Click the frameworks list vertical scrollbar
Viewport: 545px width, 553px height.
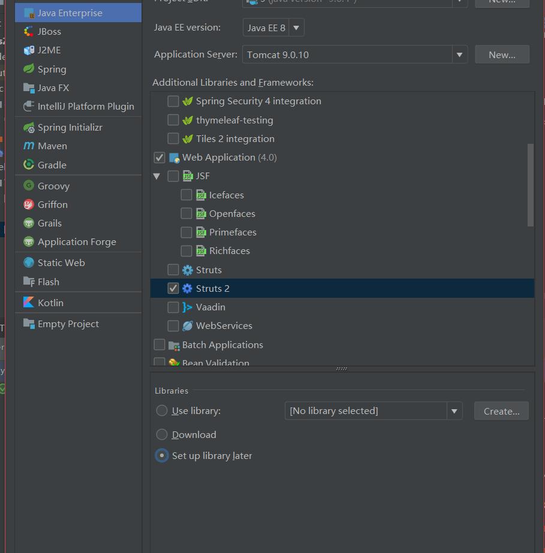[x=530, y=185]
